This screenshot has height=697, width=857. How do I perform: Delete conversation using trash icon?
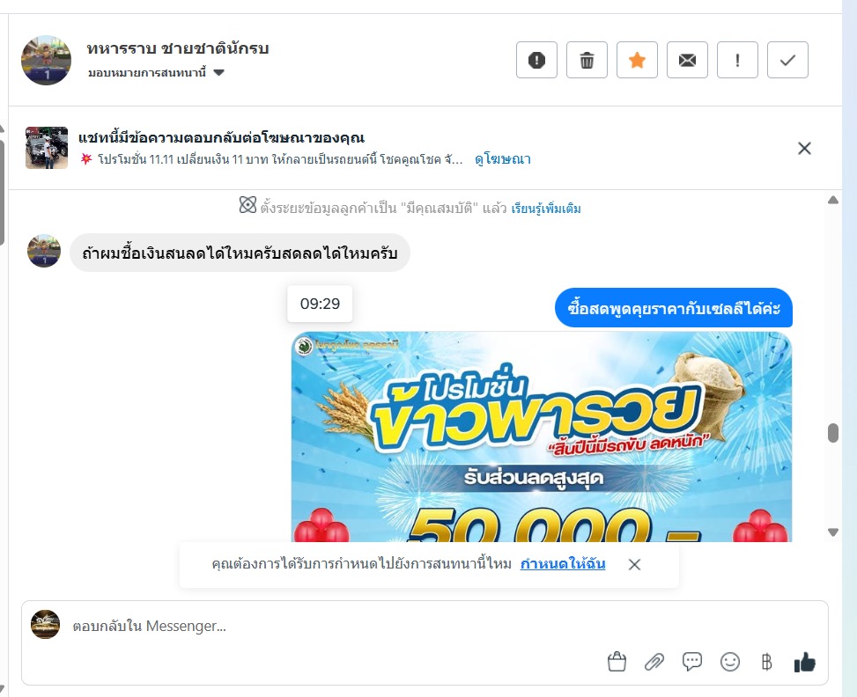click(x=587, y=60)
